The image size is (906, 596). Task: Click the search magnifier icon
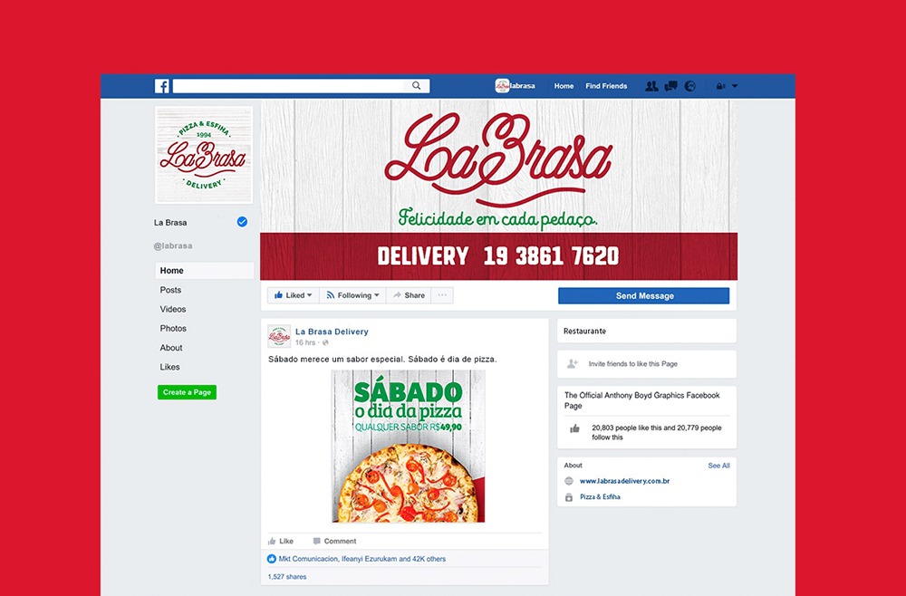tap(416, 86)
